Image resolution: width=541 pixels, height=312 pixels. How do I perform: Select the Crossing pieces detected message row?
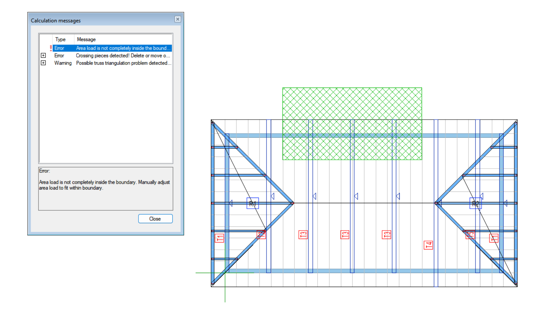pos(123,56)
